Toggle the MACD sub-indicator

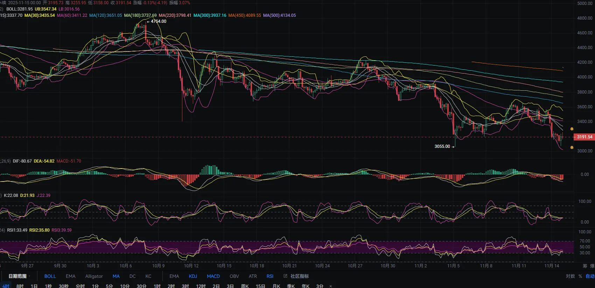coord(213,276)
